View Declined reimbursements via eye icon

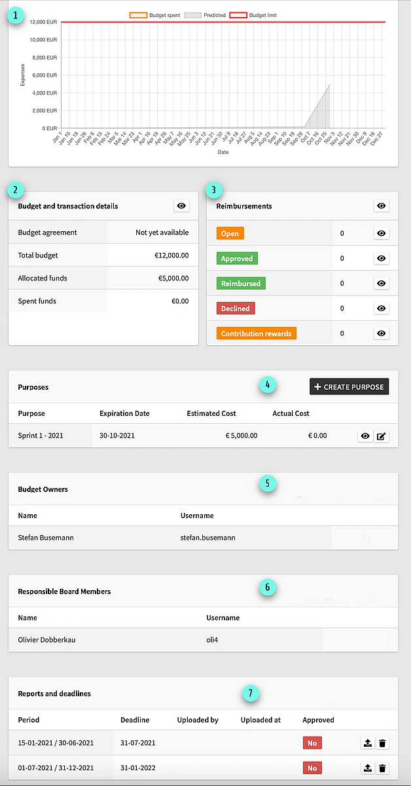coord(381,309)
